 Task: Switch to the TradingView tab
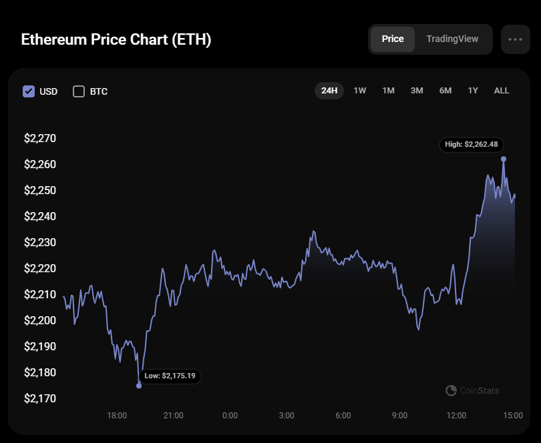pyautogui.click(x=452, y=39)
